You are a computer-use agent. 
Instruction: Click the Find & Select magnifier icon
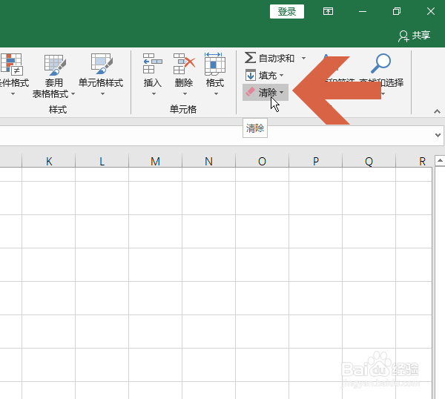[x=381, y=64]
